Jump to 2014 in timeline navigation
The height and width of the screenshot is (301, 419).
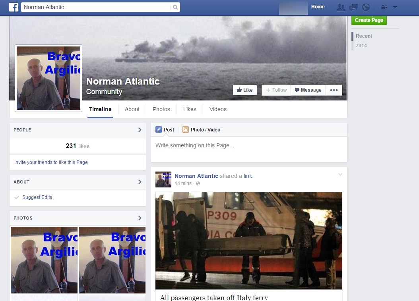pos(361,46)
